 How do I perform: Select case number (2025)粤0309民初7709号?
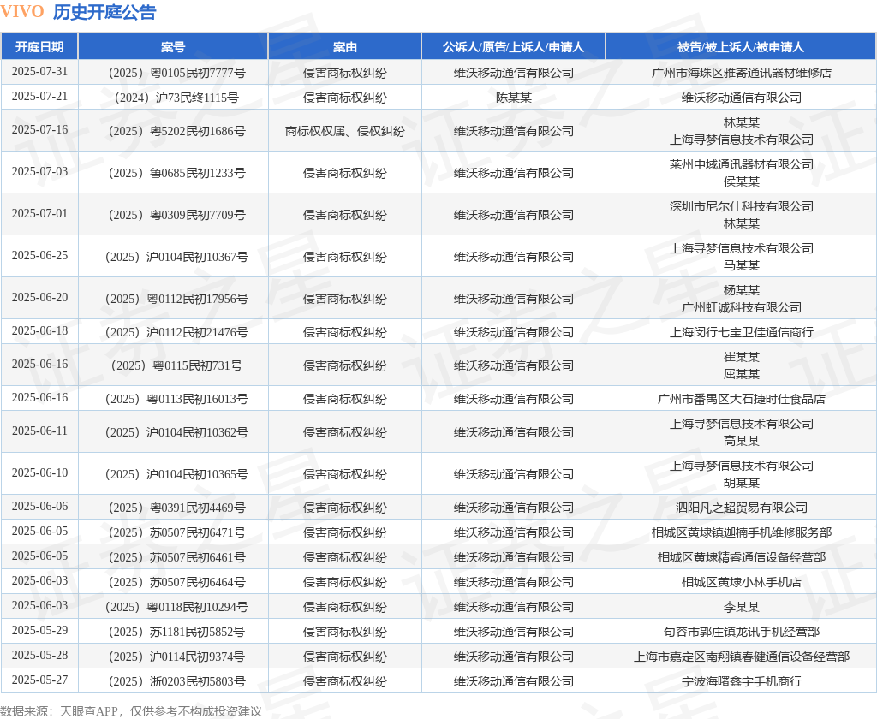point(176,215)
